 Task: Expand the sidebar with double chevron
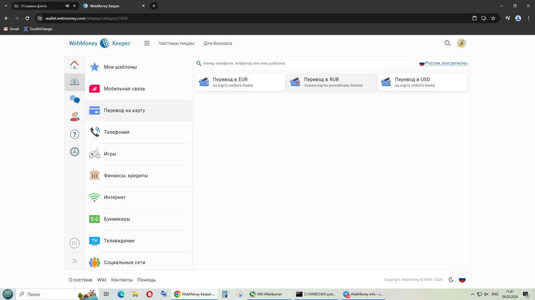[74, 261]
